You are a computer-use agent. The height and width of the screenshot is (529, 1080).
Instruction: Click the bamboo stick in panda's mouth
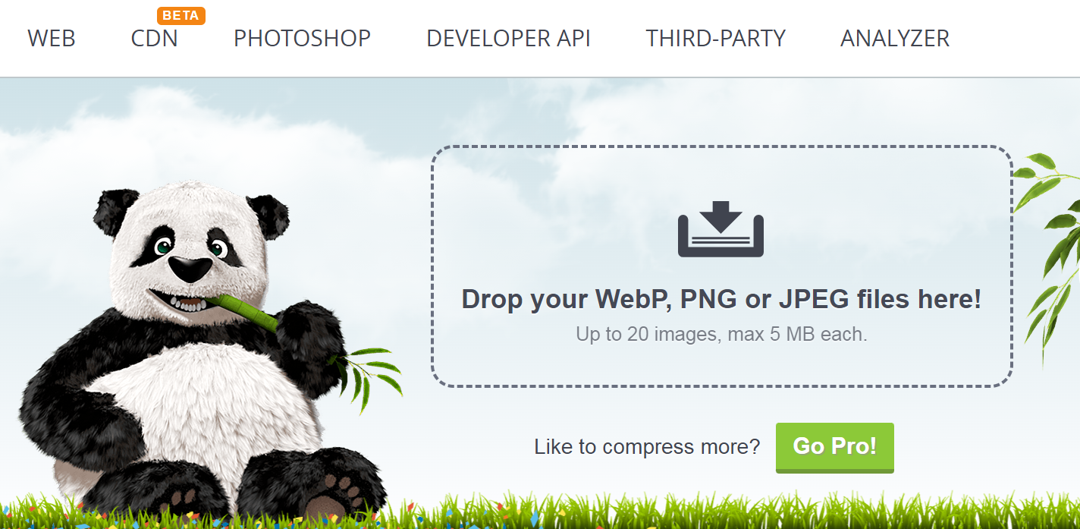[x=244, y=310]
